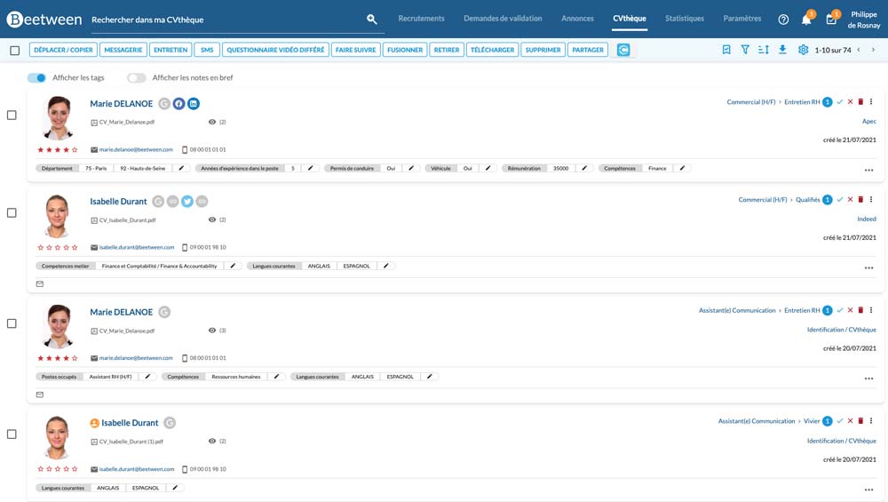Open the notifications bell icon

[x=806, y=20]
